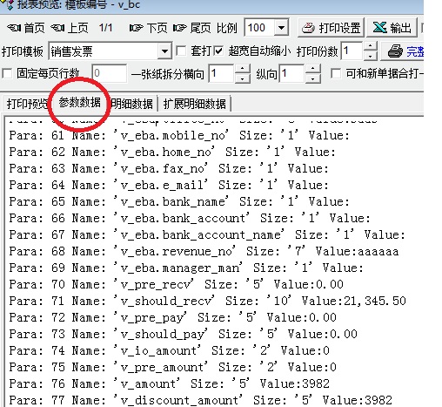Click the 纵向 split value field
The image size is (442, 407).
pos(291,73)
